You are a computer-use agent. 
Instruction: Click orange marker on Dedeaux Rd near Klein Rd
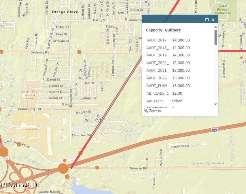pos(79,52)
